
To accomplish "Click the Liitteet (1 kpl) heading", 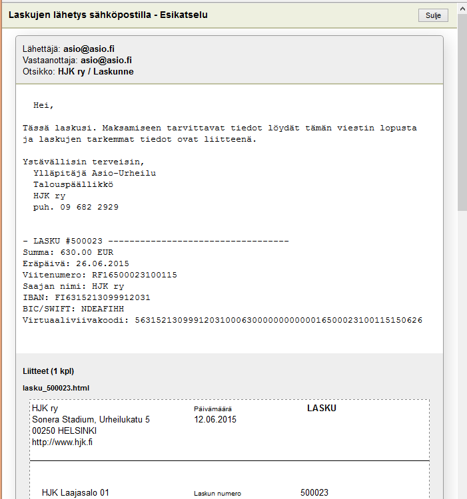I will (x=48, y=371).
